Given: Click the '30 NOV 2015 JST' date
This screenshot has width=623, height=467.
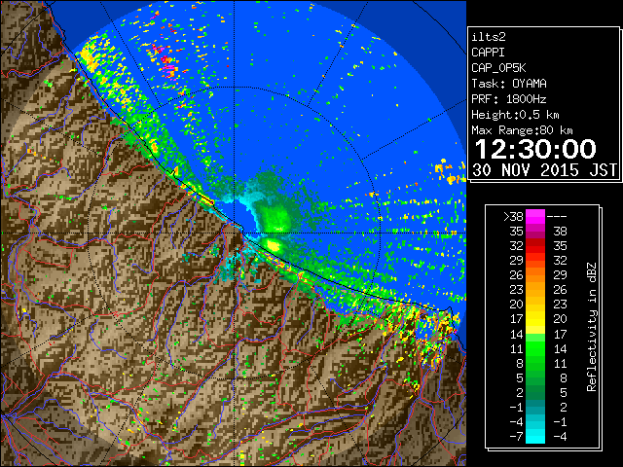Looking at the screenshot, I should coord(545,170).
